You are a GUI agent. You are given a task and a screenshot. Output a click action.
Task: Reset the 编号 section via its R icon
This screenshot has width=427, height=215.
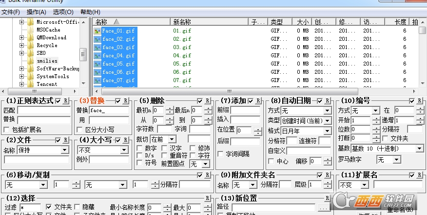click(x=419, y=101)
